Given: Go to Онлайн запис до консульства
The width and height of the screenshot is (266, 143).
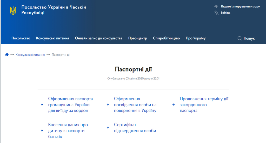Looking at the screenshot, I should point(98,38).
